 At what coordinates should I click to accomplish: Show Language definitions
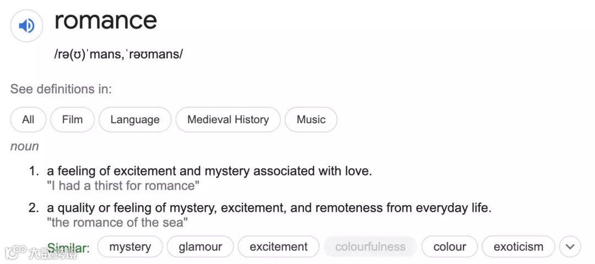135,119
